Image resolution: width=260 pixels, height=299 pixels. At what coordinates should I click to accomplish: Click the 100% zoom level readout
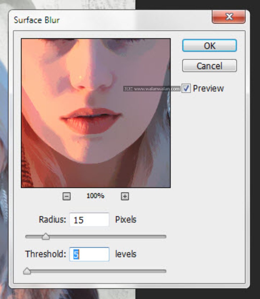coord(95,196)
